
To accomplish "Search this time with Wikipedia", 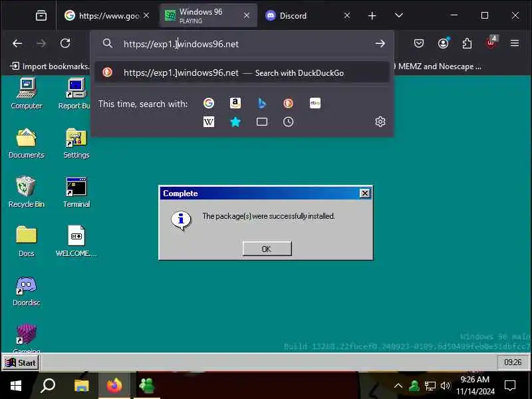I will 209,122.
